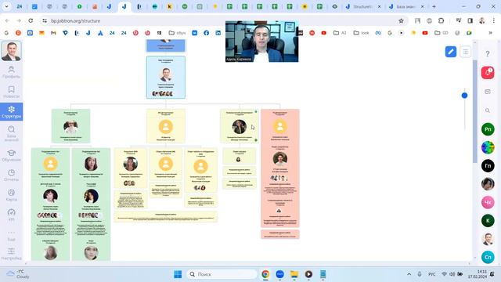The width and height of the screenshot is (501, 282).
Task: Open the weather widget Cloudy
Action: tap(18, 274)
